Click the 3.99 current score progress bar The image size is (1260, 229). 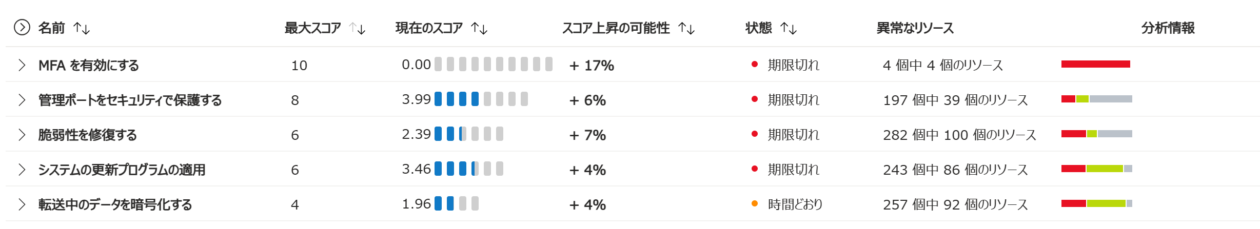click(x=481, y=99)
